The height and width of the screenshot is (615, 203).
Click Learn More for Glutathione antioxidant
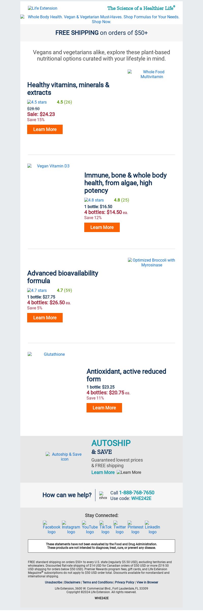click(x=104, y=408)
